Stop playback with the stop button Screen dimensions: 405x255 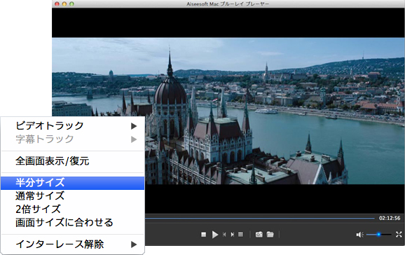[x=203, y=234]
